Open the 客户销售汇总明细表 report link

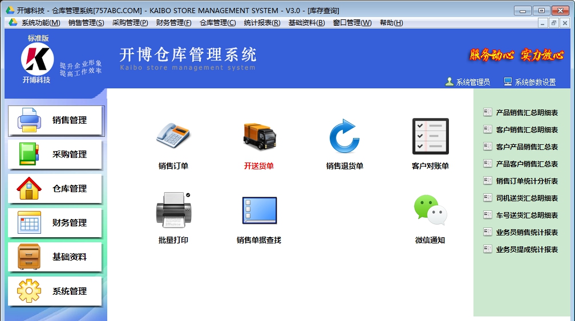527,130
